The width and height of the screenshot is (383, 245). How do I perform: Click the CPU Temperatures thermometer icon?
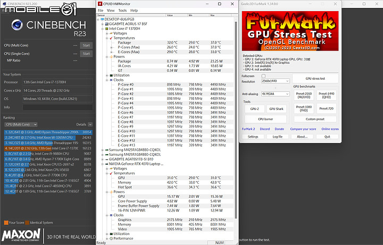pyautogui.click(x=111, y=38)
